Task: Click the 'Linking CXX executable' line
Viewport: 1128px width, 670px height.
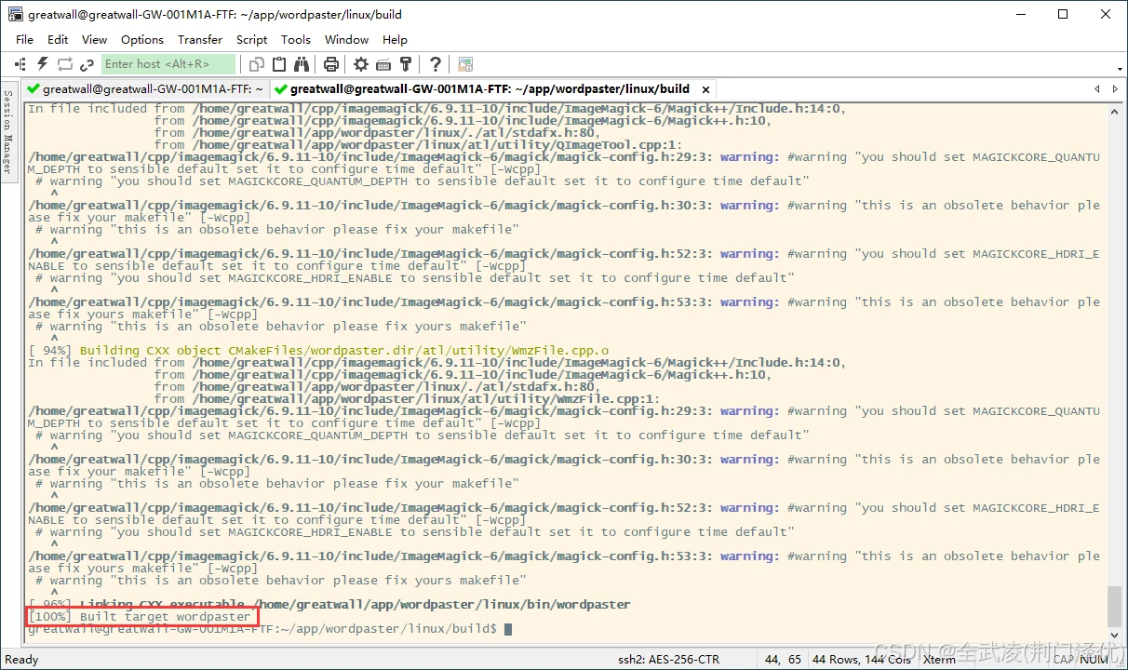Action: 329,604
